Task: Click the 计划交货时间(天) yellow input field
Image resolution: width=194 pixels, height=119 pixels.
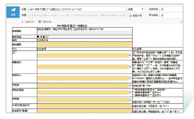Action: coord(85,106)
